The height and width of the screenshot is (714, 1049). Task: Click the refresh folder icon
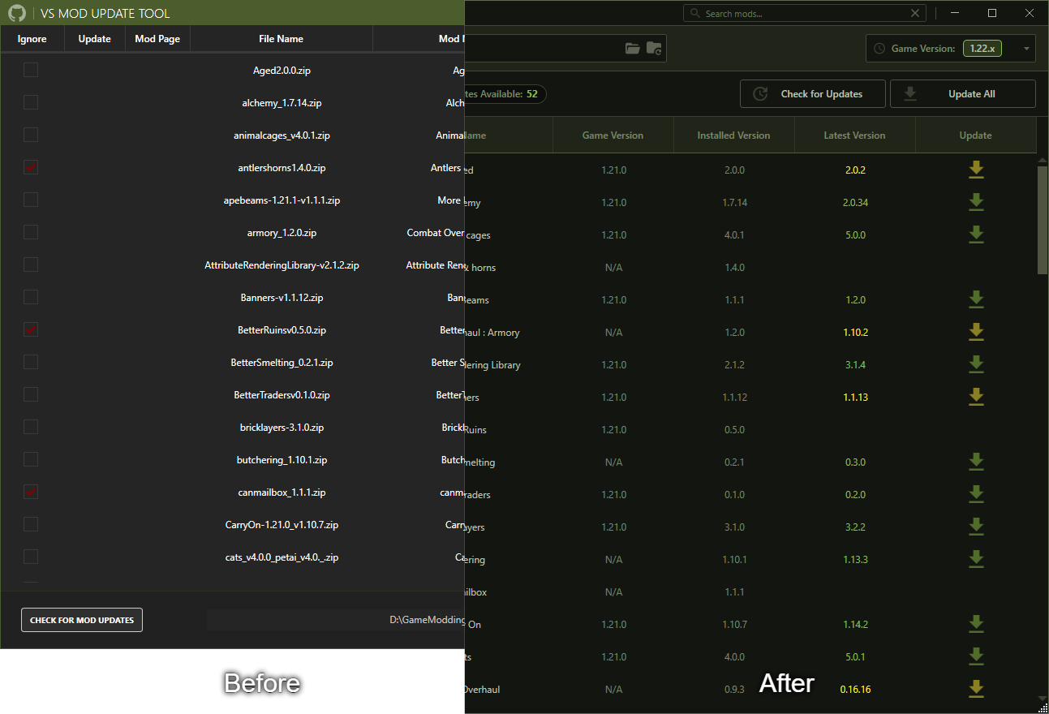pos(654,49)
